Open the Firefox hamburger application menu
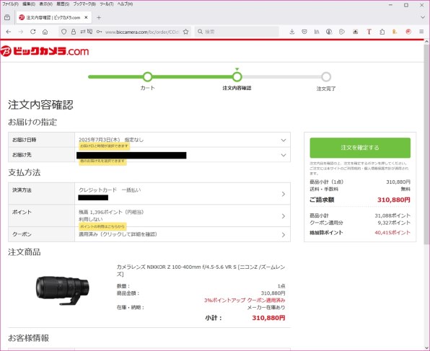 tap(421, 32)
